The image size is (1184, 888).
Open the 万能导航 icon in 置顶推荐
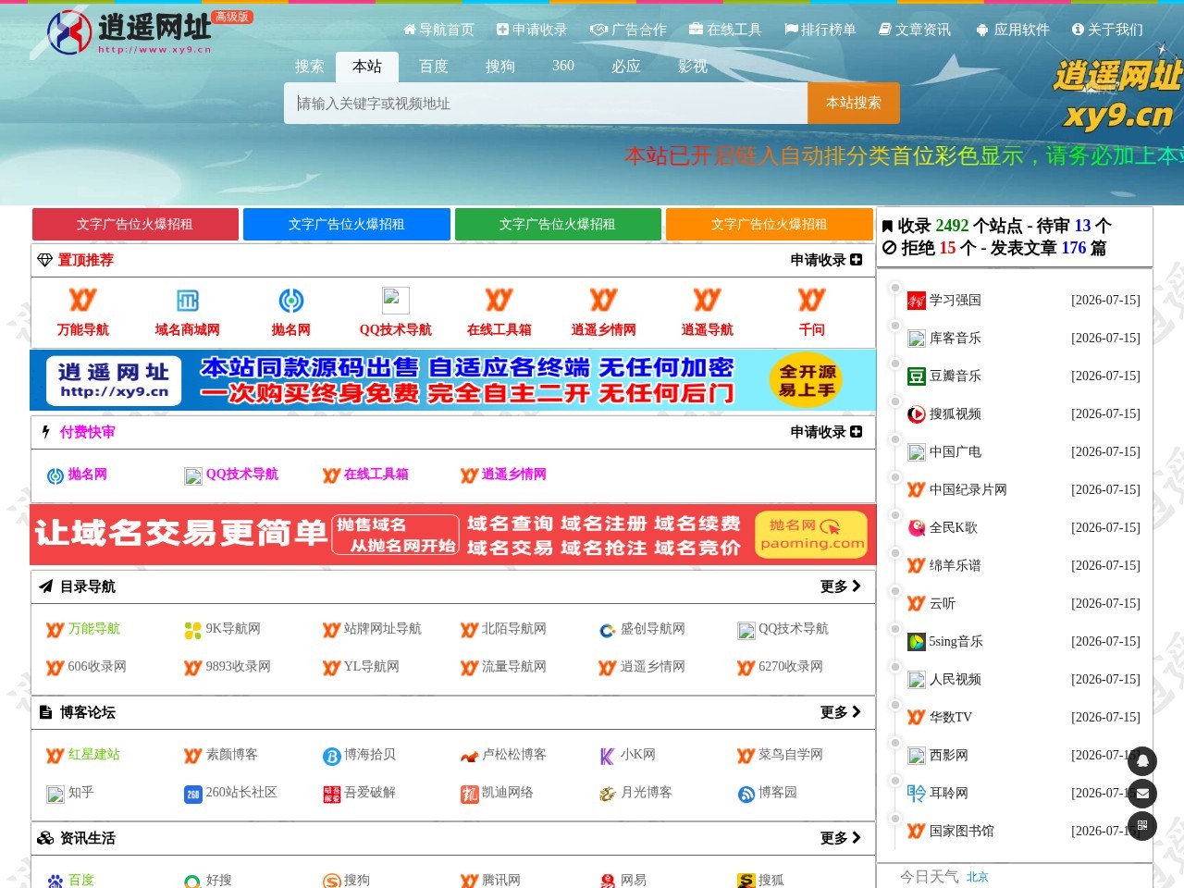(82, 301)
